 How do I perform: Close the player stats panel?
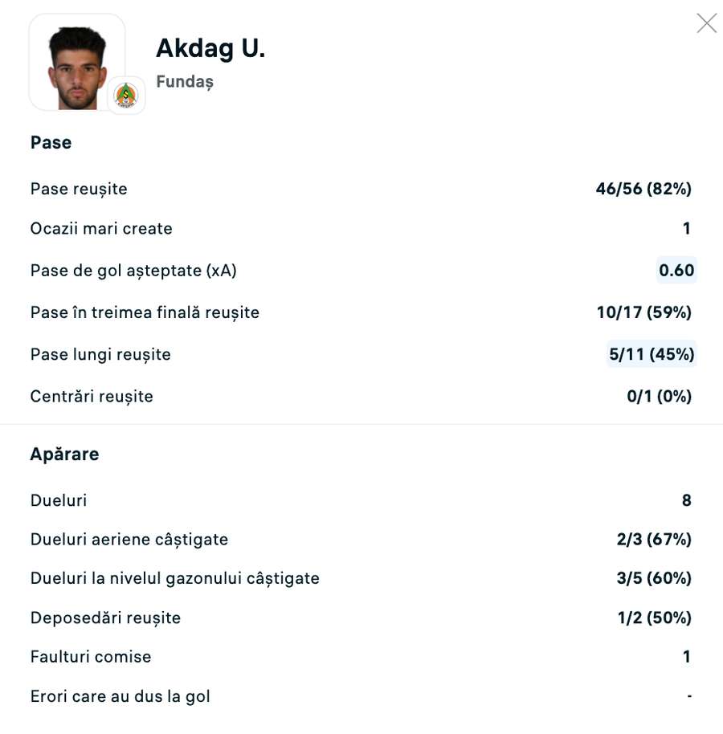(x=707, y=23)
